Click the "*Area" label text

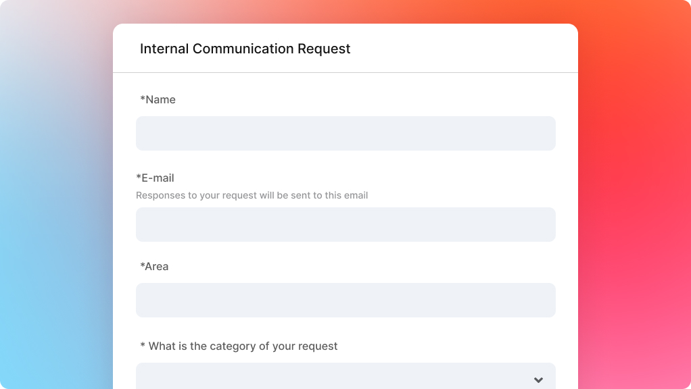tap(154, 266)
